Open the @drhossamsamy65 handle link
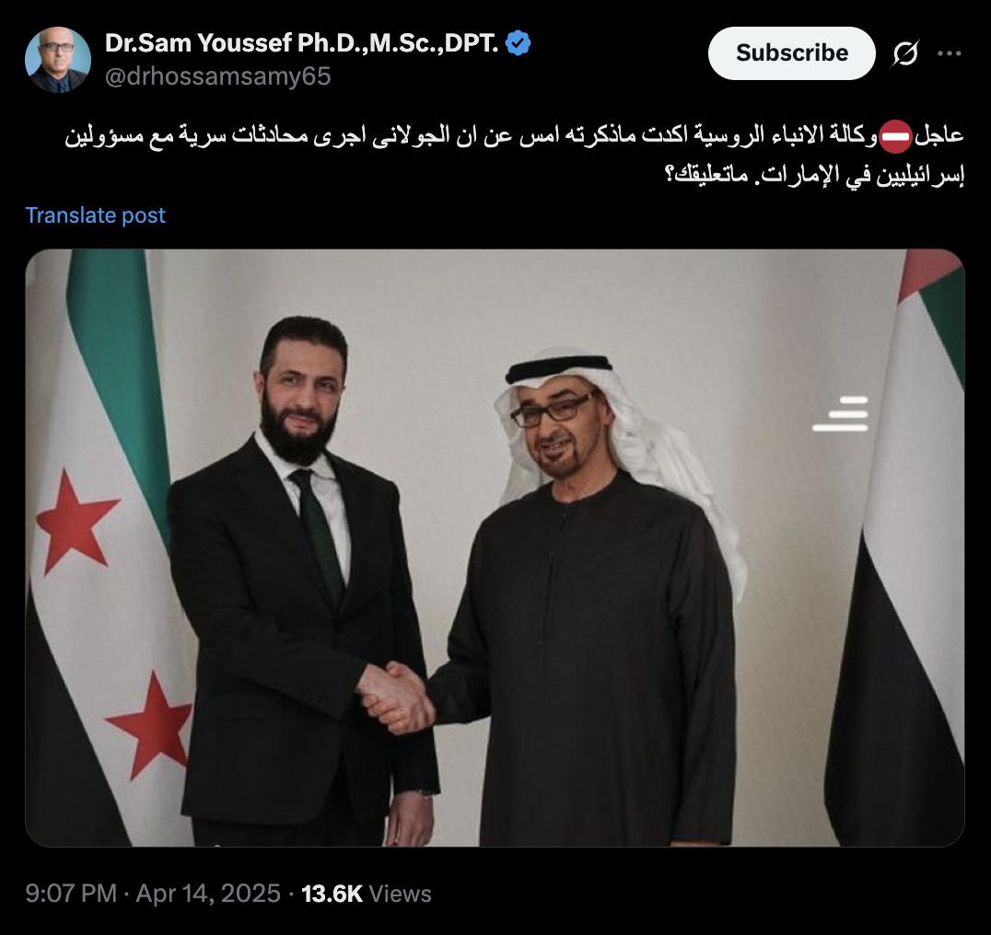The width and height of the screenshot is (991, 935). point(217,76)
